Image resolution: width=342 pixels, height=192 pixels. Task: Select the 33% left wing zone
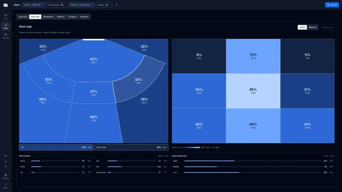tap(43, 48)
